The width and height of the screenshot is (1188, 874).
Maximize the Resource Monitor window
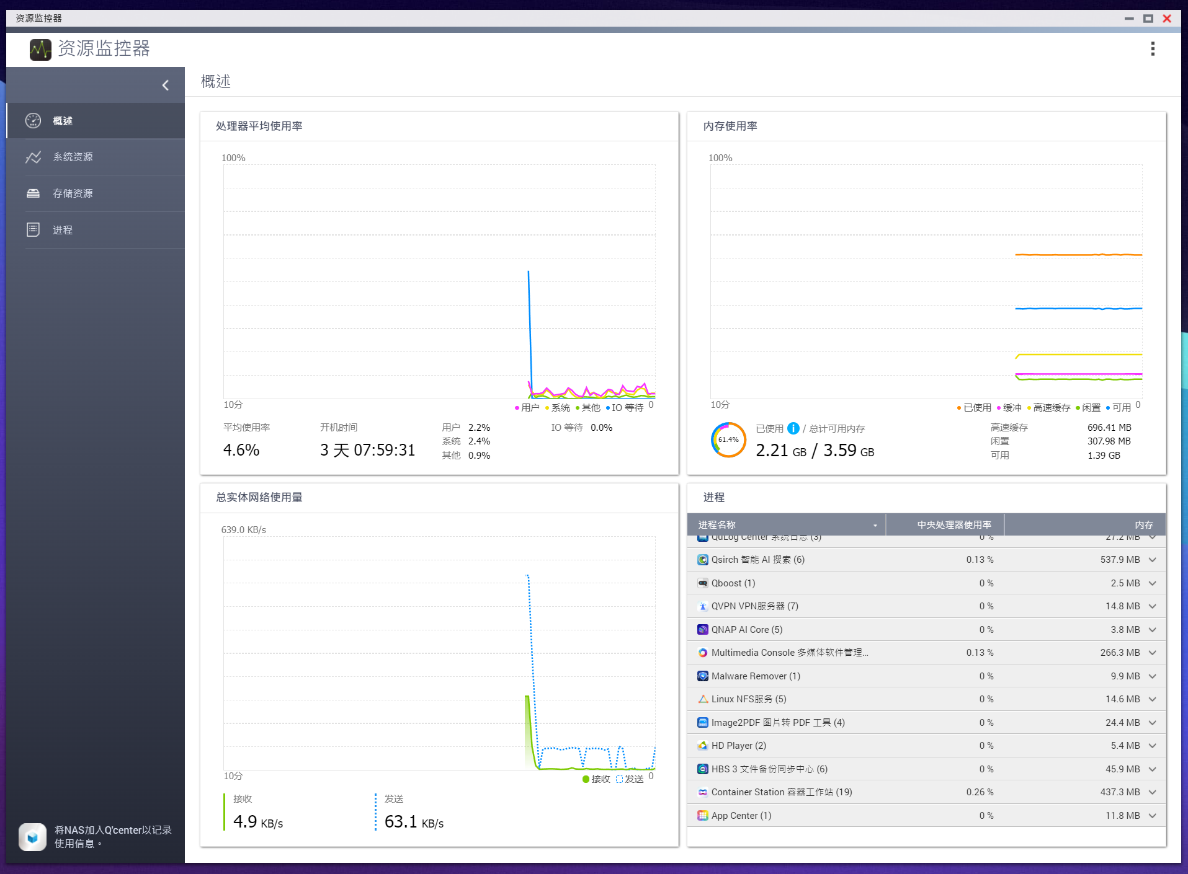tap(1148, 19)
